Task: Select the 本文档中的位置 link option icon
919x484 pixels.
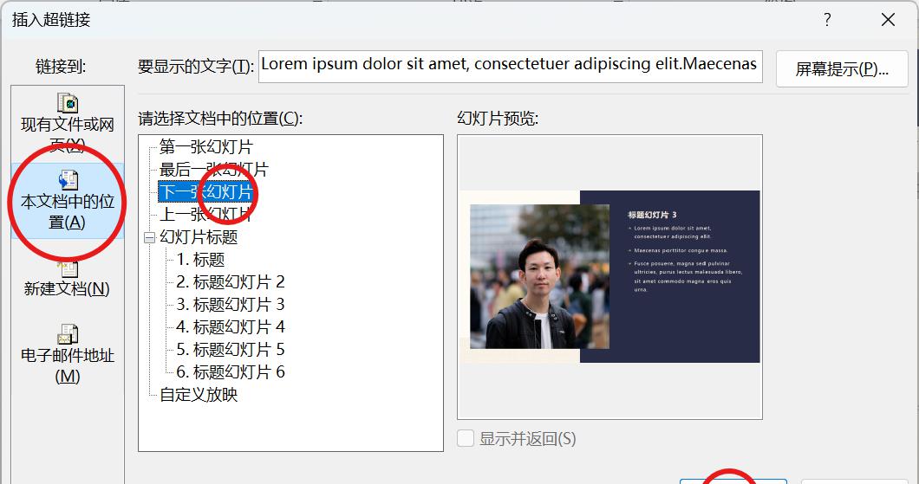Action: tap(68, 180)
